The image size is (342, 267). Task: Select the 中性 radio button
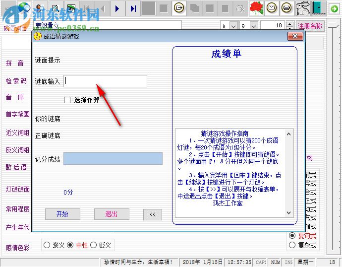[x=70, y=245]
